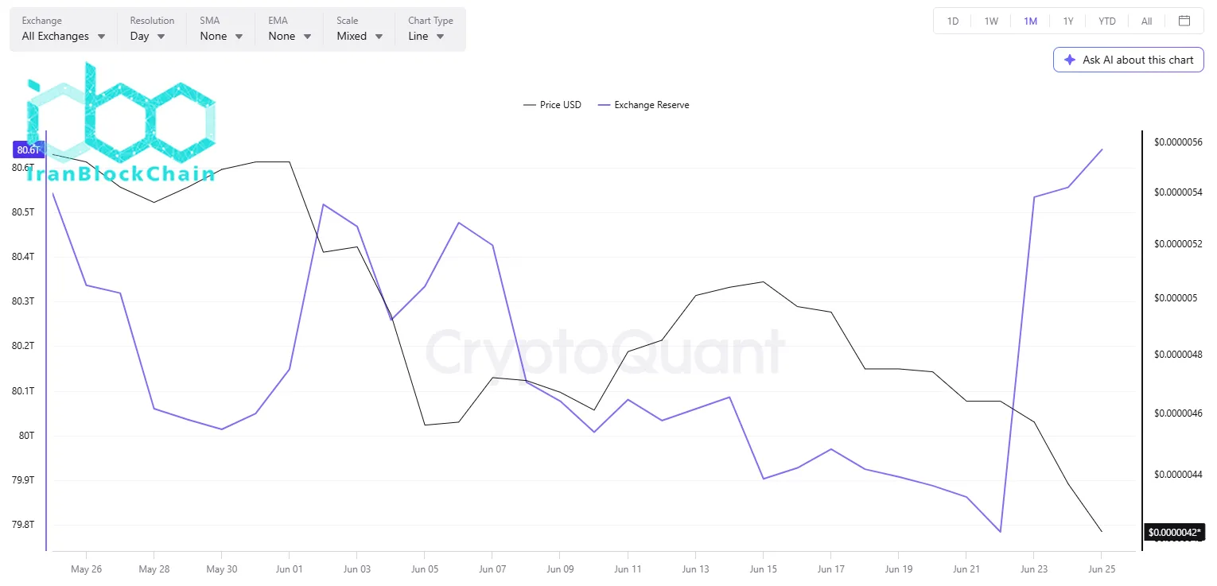Screen dimensions: 1217x586
Task: Open the Scale dropdown set to Mixed
Action: point(360,29)
